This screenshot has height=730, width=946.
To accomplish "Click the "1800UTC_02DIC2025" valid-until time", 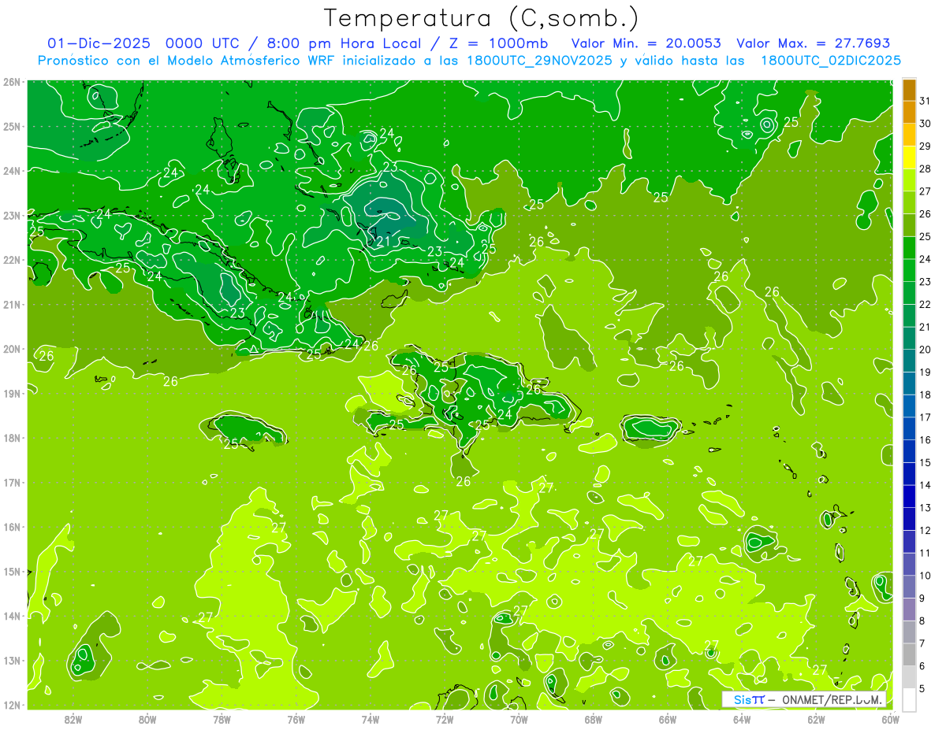I will pyautogui.click(x=831, y=61).
